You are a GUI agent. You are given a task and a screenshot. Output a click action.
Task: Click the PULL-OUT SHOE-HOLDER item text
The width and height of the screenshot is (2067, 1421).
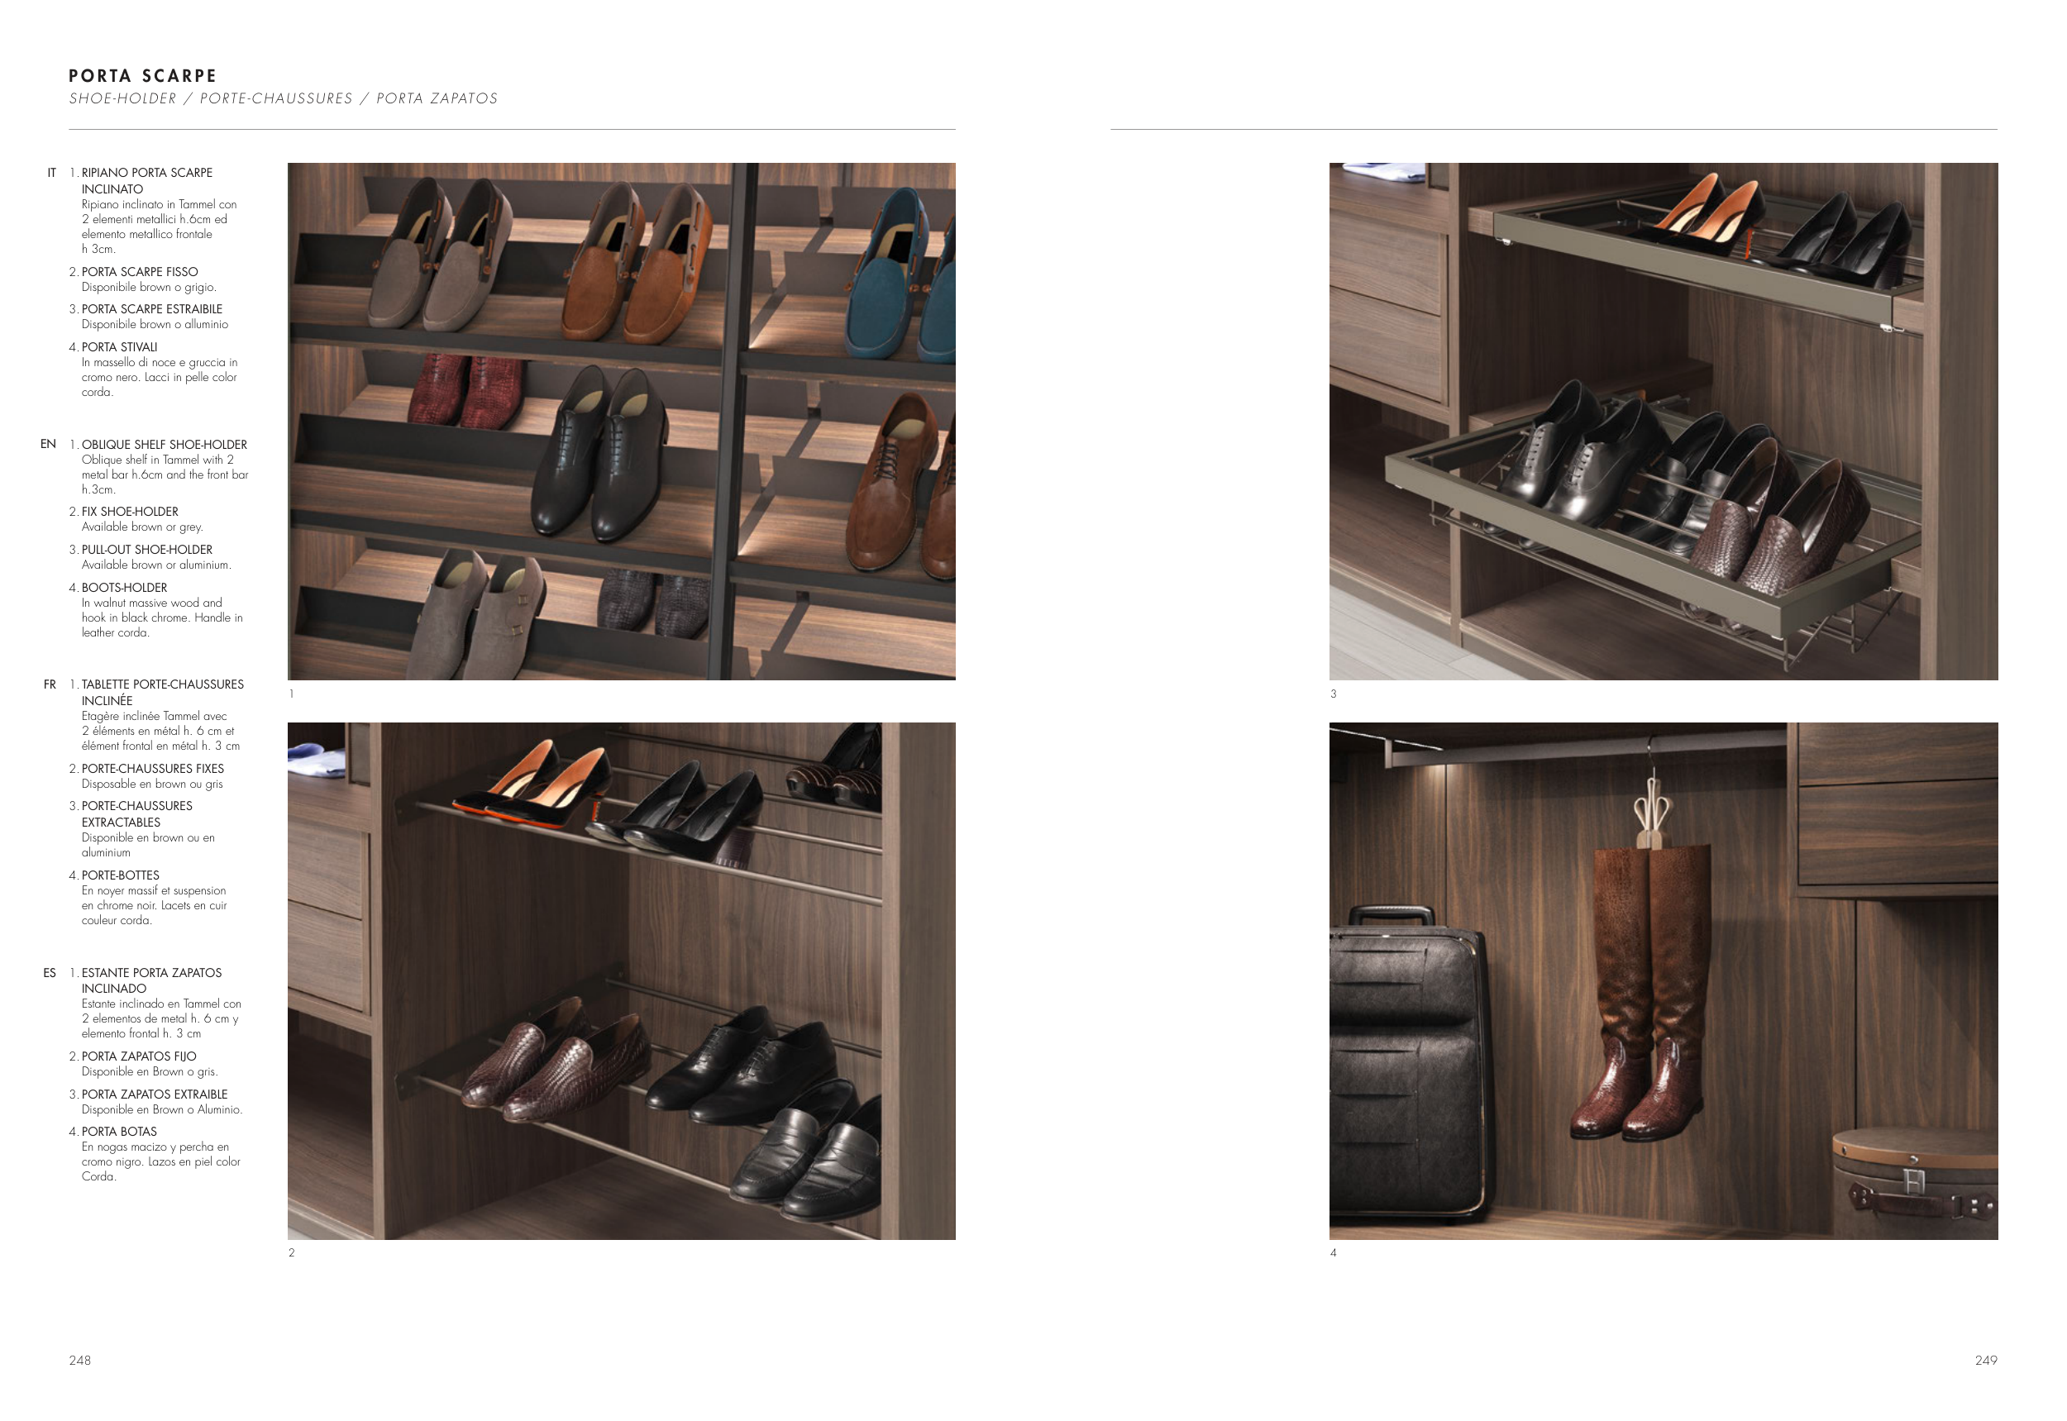click(147, 551)
